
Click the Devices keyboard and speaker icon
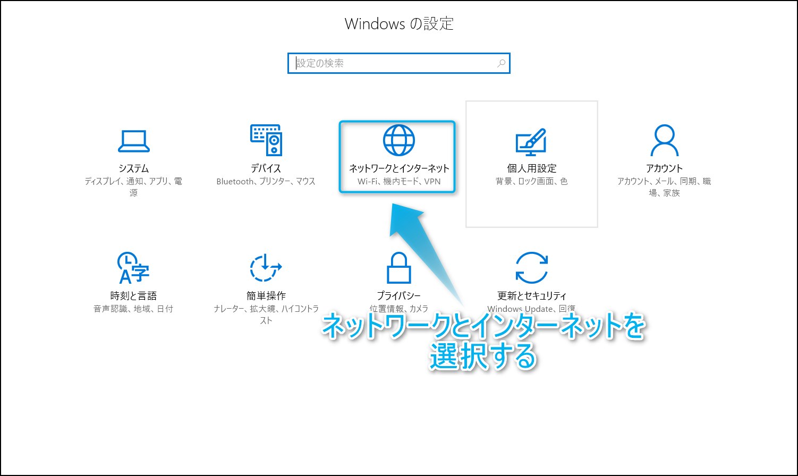(266, 140)
